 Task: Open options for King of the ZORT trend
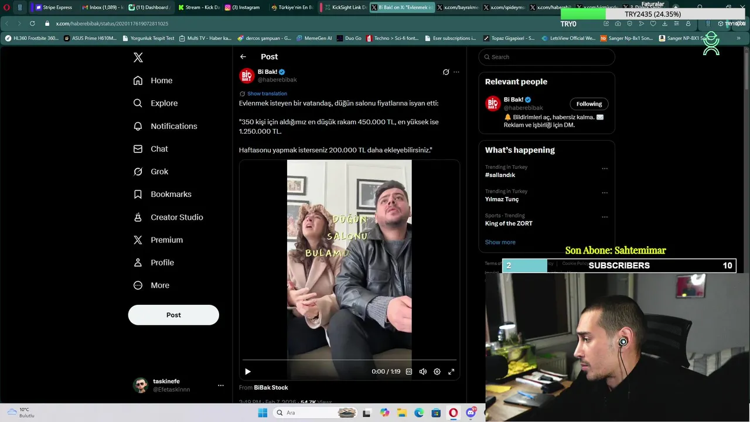pos(605,217)
